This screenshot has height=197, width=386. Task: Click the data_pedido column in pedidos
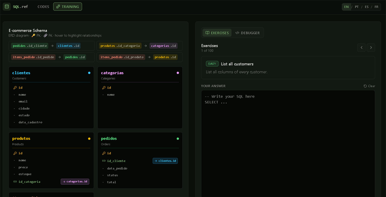pyautogui.click(x=117, y=168)
